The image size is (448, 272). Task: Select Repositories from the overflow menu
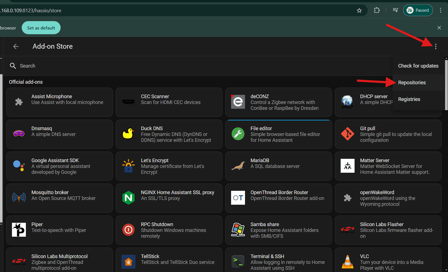click(412, 83)
